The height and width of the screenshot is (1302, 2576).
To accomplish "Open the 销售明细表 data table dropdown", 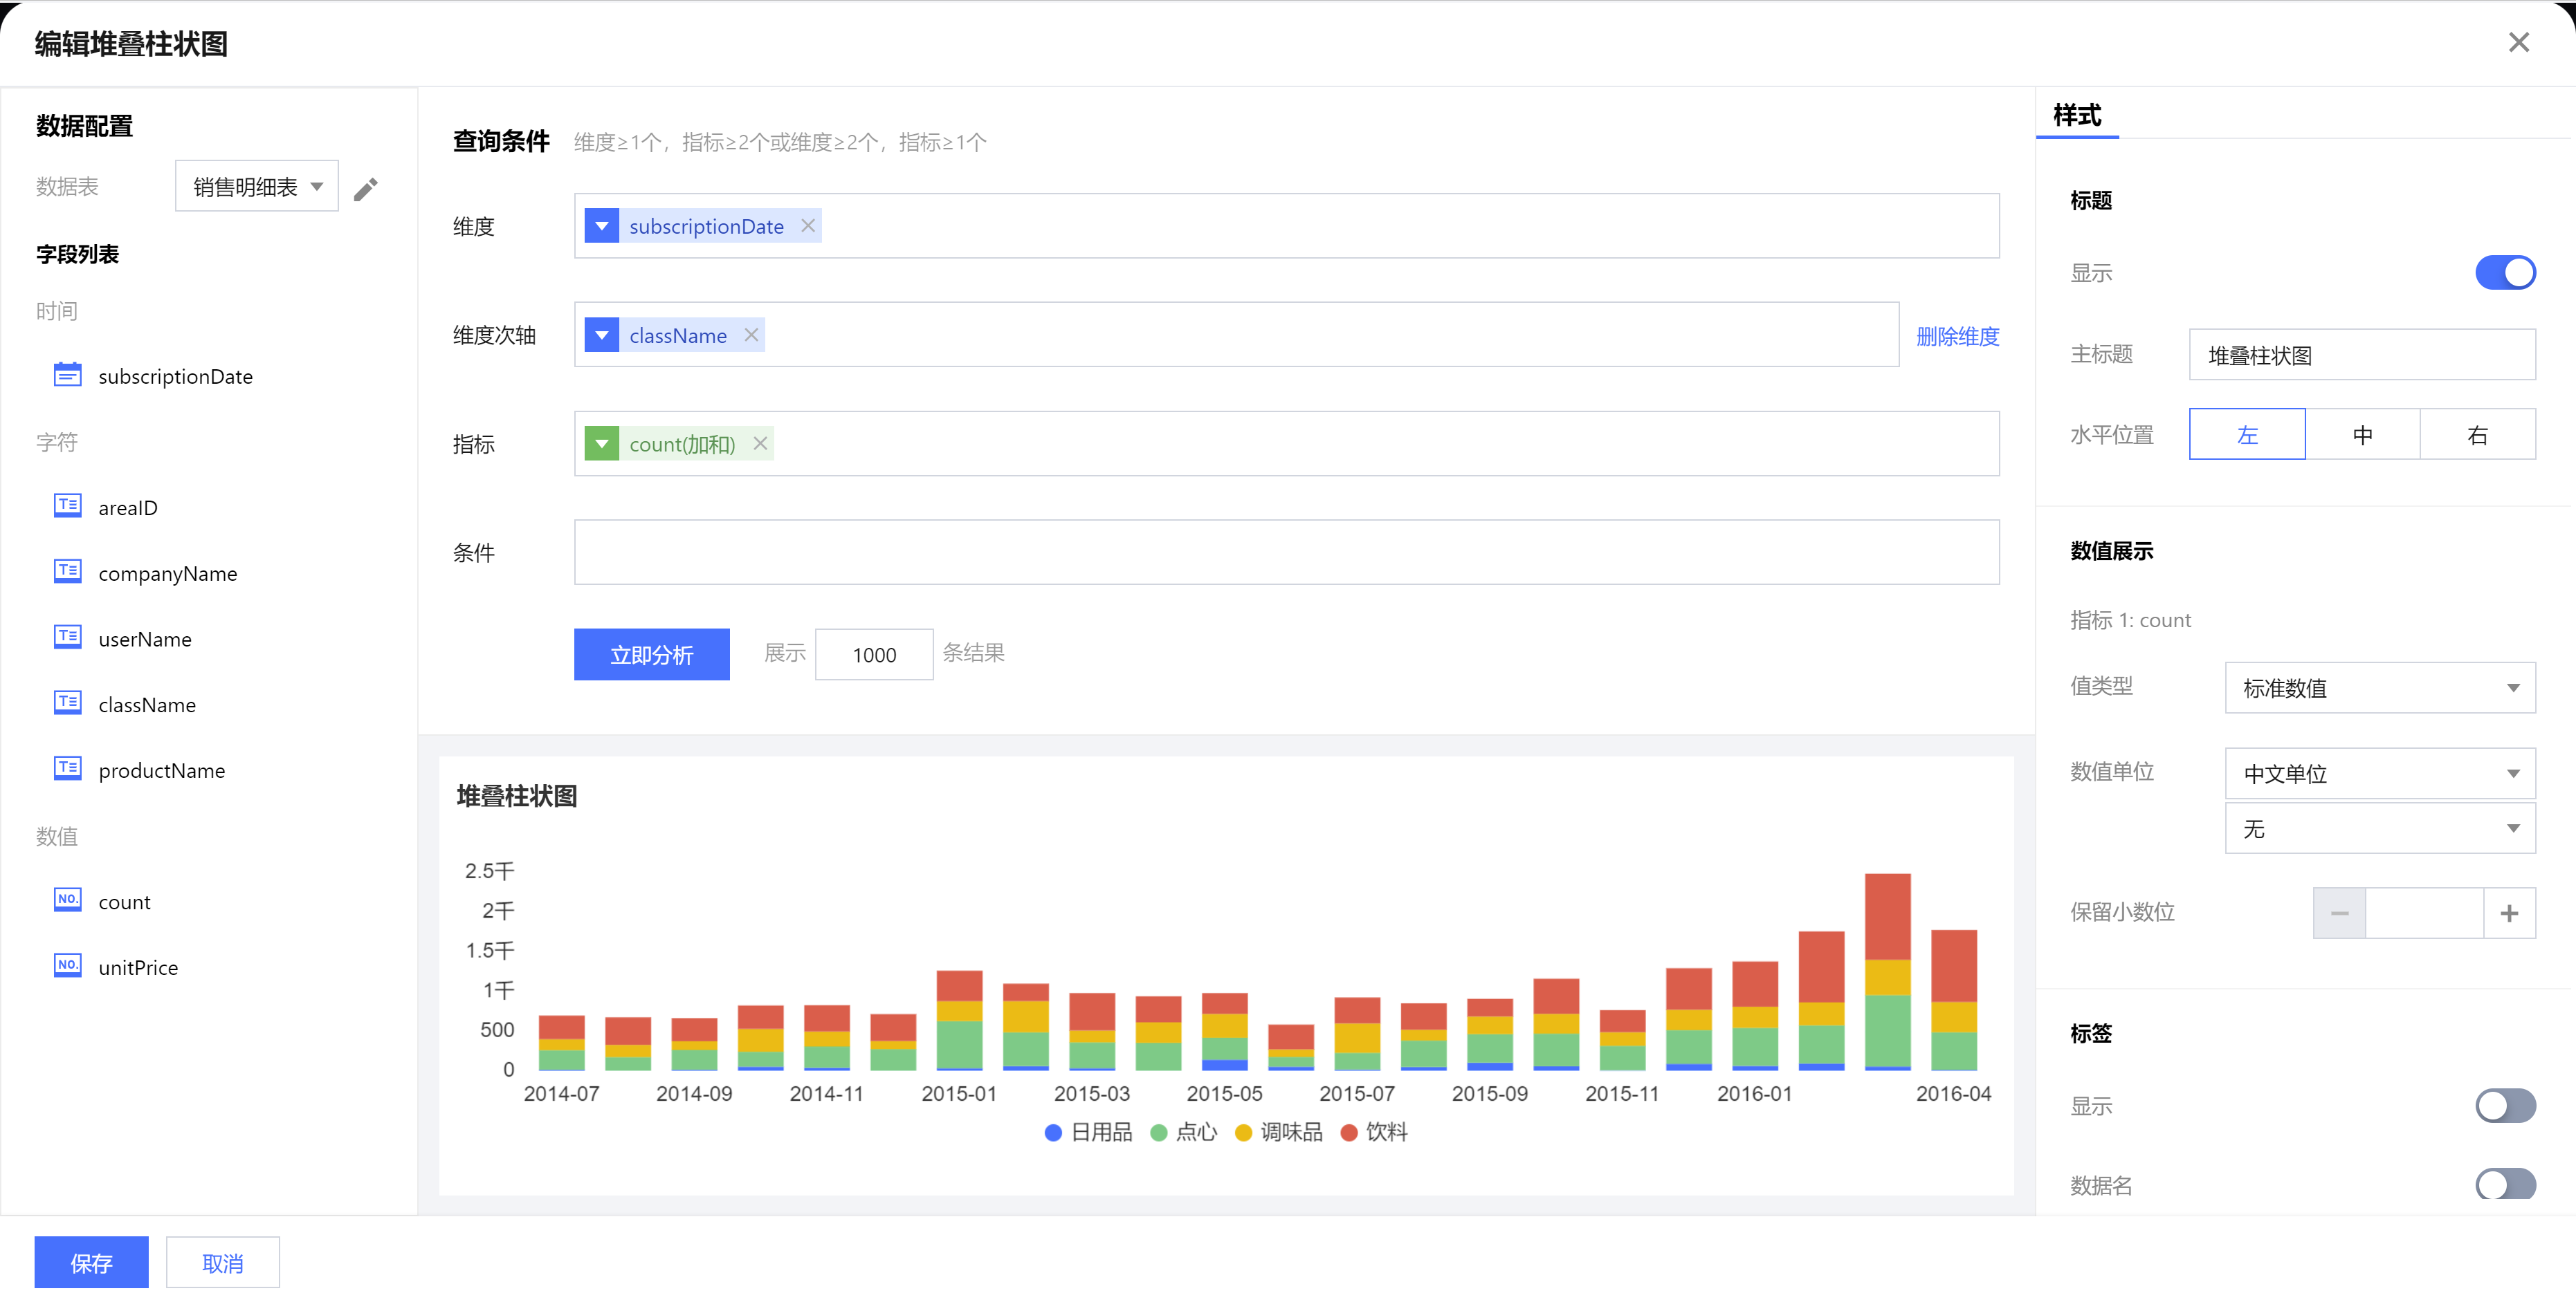I will [x=257, y=187].
